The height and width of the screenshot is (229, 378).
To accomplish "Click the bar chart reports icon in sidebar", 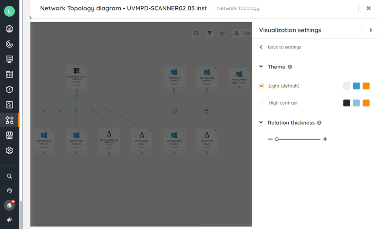I will point(9,105).
